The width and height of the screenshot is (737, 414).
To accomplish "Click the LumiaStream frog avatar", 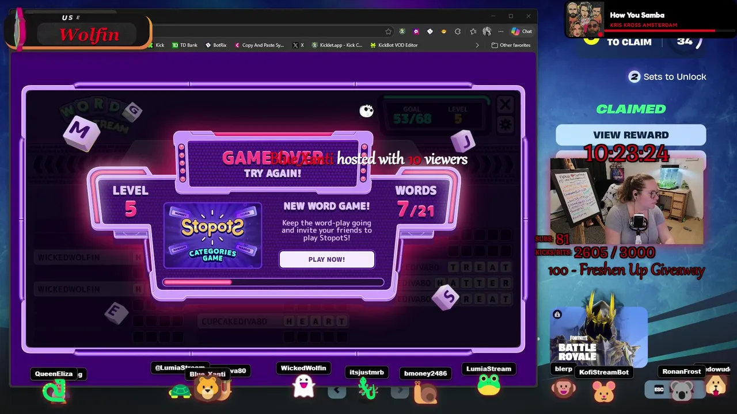I will (489, 385).
